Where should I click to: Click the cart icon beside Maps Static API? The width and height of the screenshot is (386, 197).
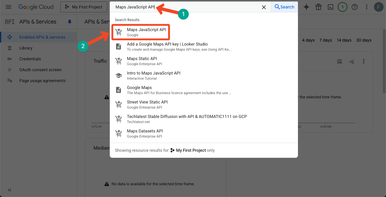(x=119, y=61)
